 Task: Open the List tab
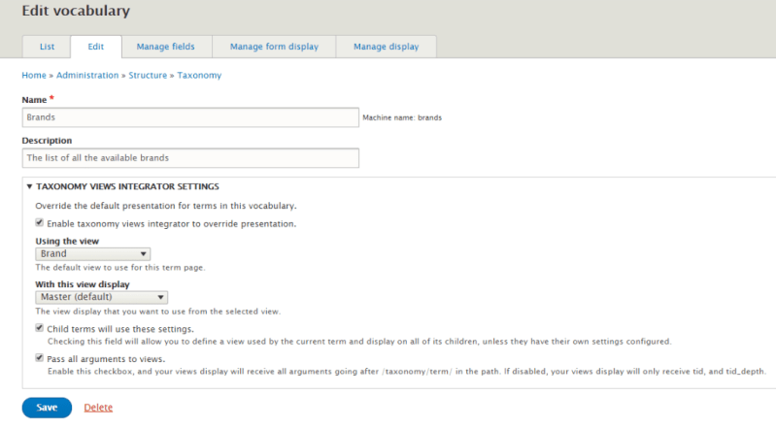click(47, 47)
